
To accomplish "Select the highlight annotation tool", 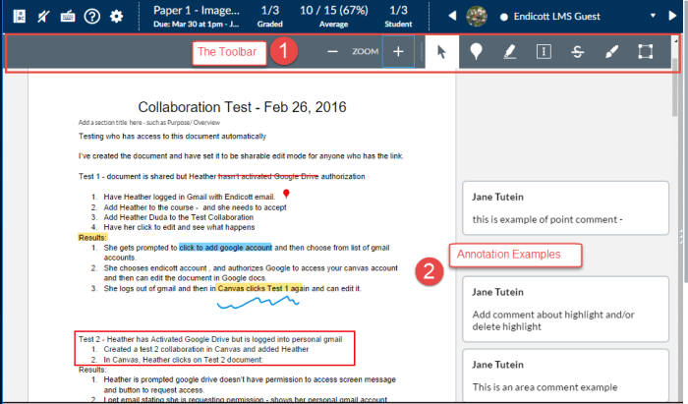I will pos(509,52).
